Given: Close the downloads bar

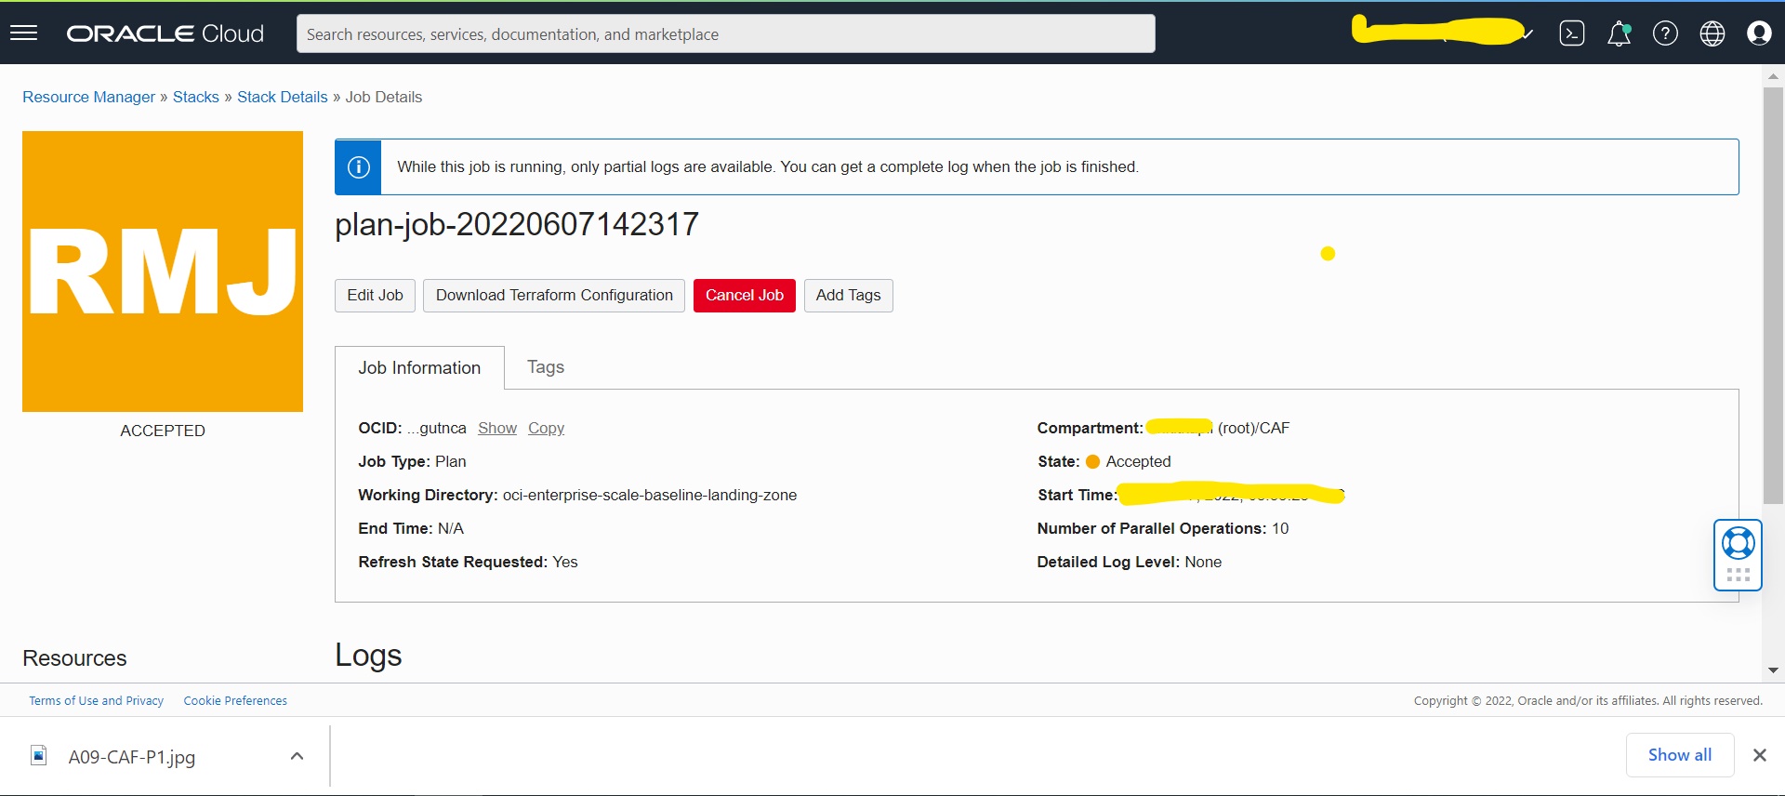Looking at the screenshot, I should coord(1759,755).
